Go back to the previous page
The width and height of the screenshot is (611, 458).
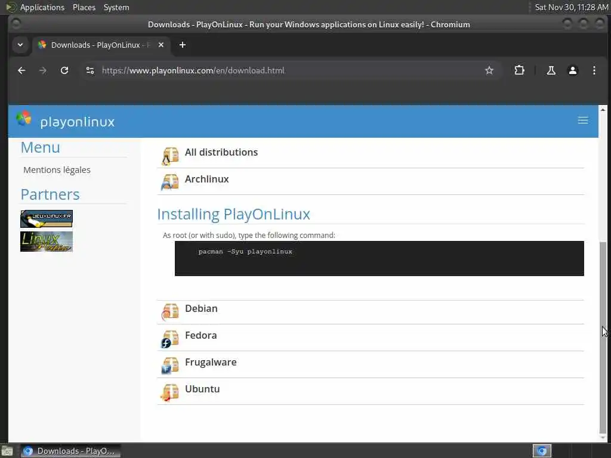tap(22, 70)
